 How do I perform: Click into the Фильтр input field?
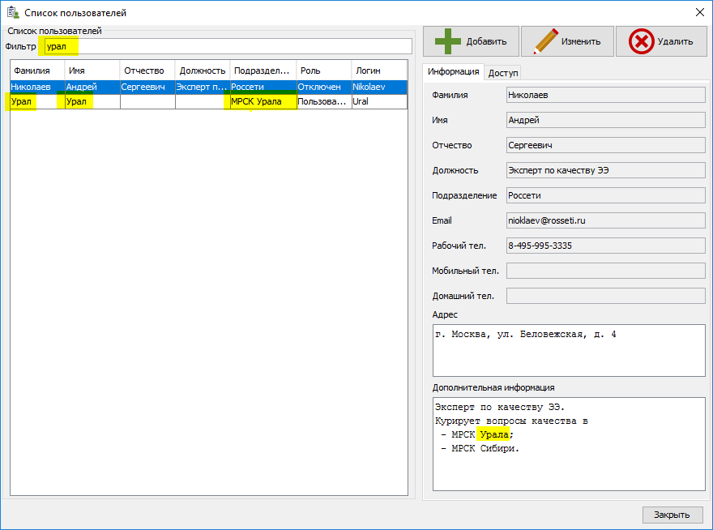[228, 46]
